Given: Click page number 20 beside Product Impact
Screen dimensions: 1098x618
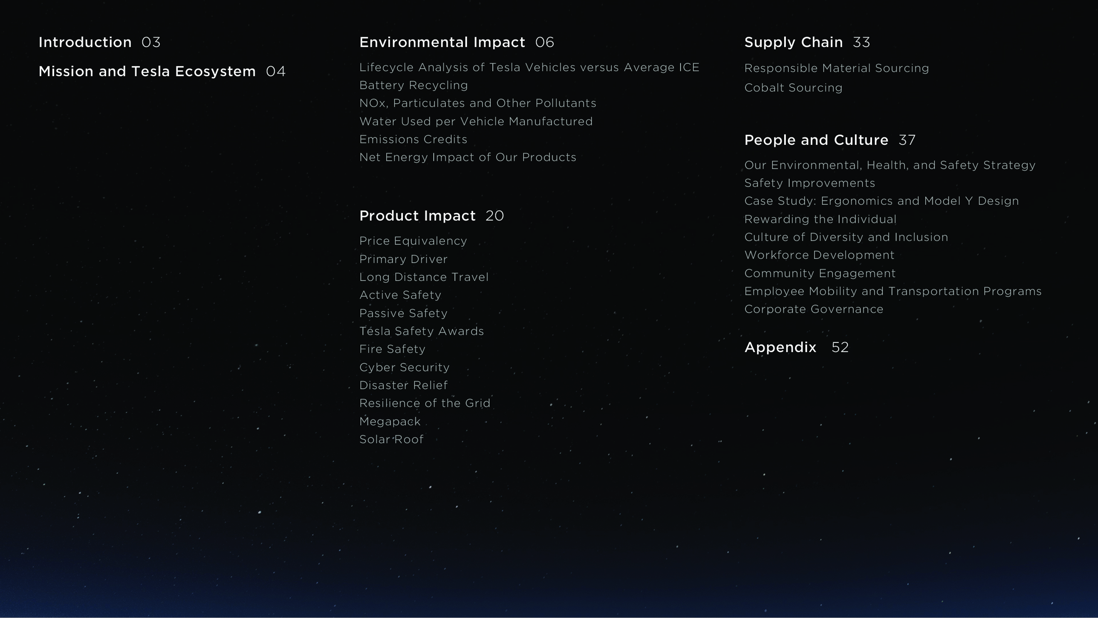Looking at the screenshot, I should point(494,216).
